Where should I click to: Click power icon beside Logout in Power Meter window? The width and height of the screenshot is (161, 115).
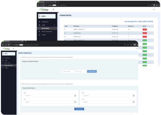[39, 35]
